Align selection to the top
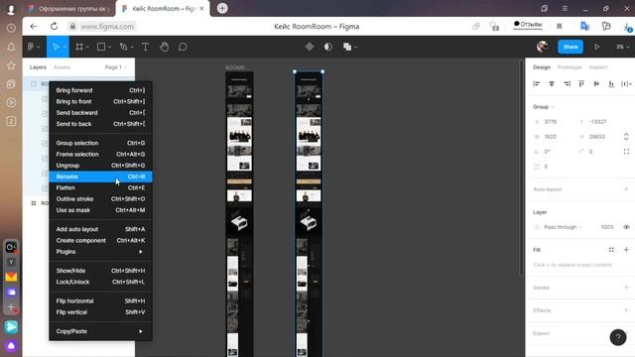635x357 pixels. click(581, 83)
